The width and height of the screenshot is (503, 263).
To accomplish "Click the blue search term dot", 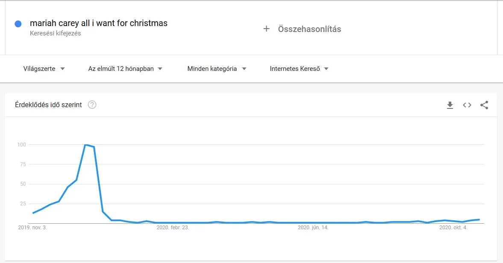I will (x=18, y=24).
